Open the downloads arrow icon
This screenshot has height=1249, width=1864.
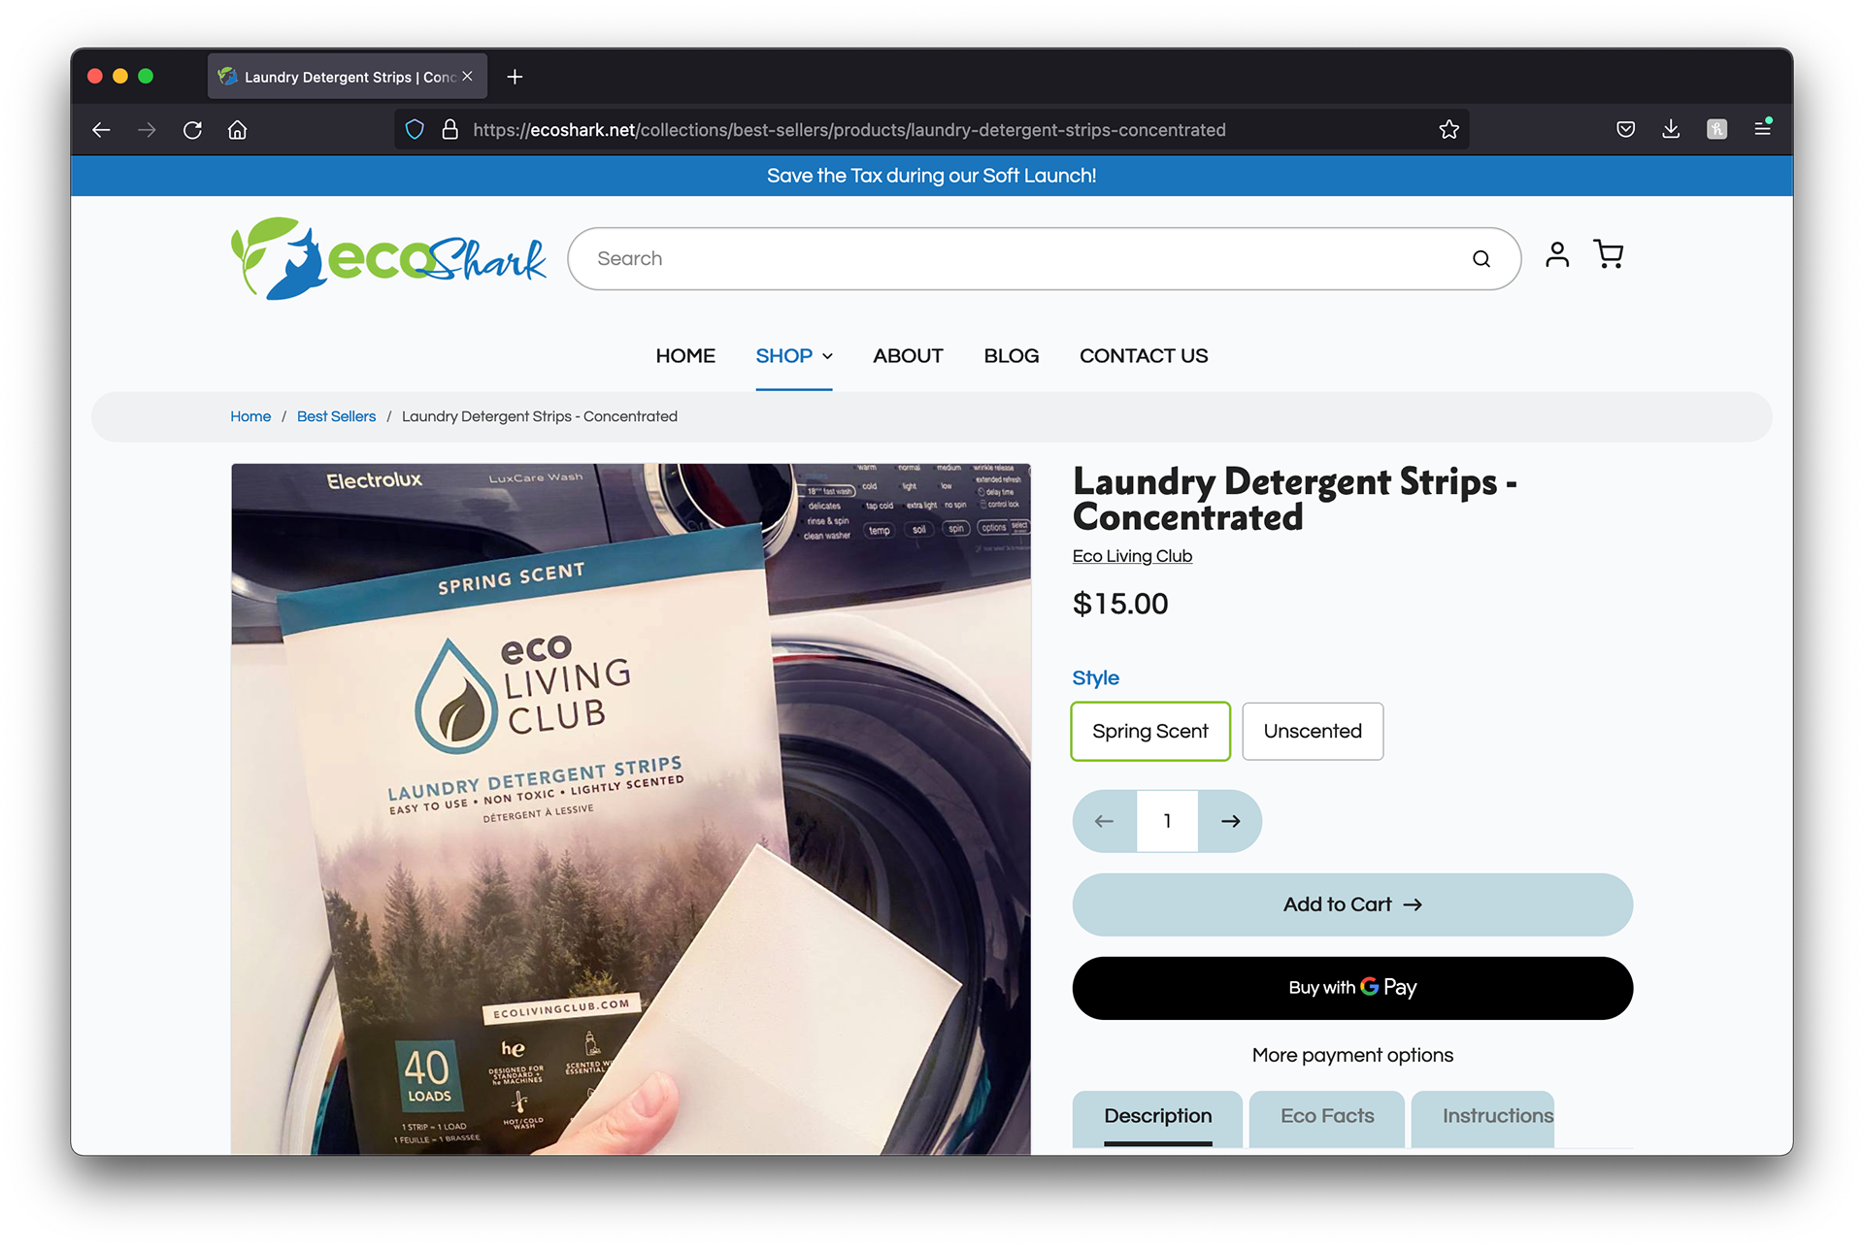pos(1671,129)
